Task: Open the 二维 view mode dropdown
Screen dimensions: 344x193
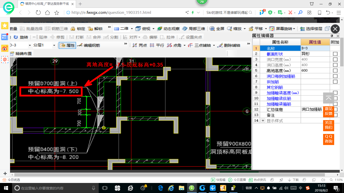Action: 132,29
